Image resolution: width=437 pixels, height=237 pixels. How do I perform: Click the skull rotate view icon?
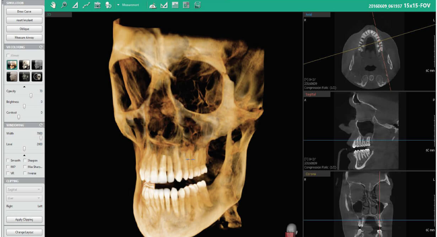point(108,5)
